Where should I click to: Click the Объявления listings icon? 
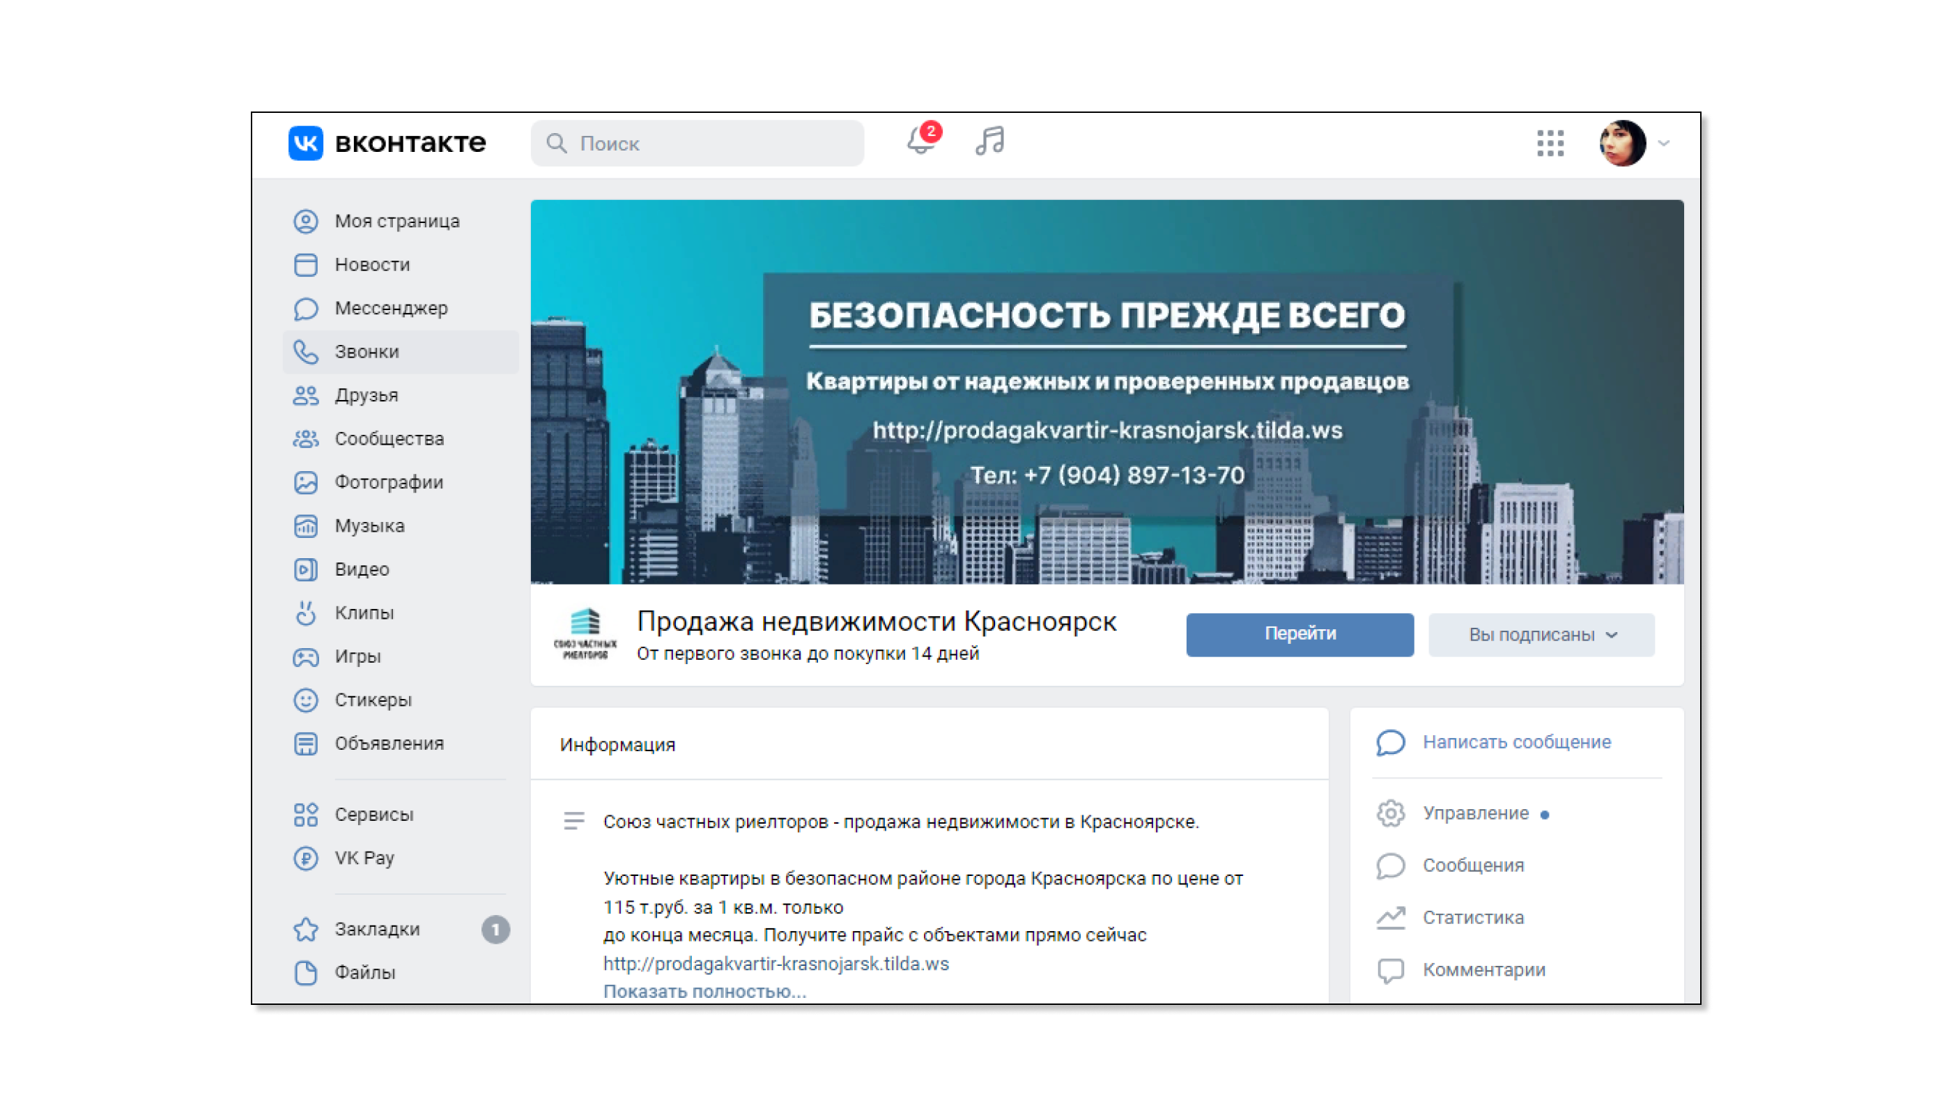click(x=305, y=744)
